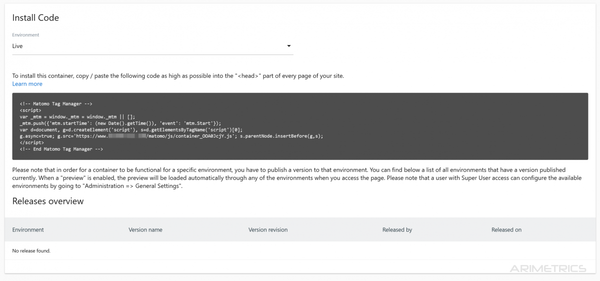Image resolution: width=600 pixels, height=281 pixels.
Task: Click the "Version revision" column header
Action: (x=267, y=230)
